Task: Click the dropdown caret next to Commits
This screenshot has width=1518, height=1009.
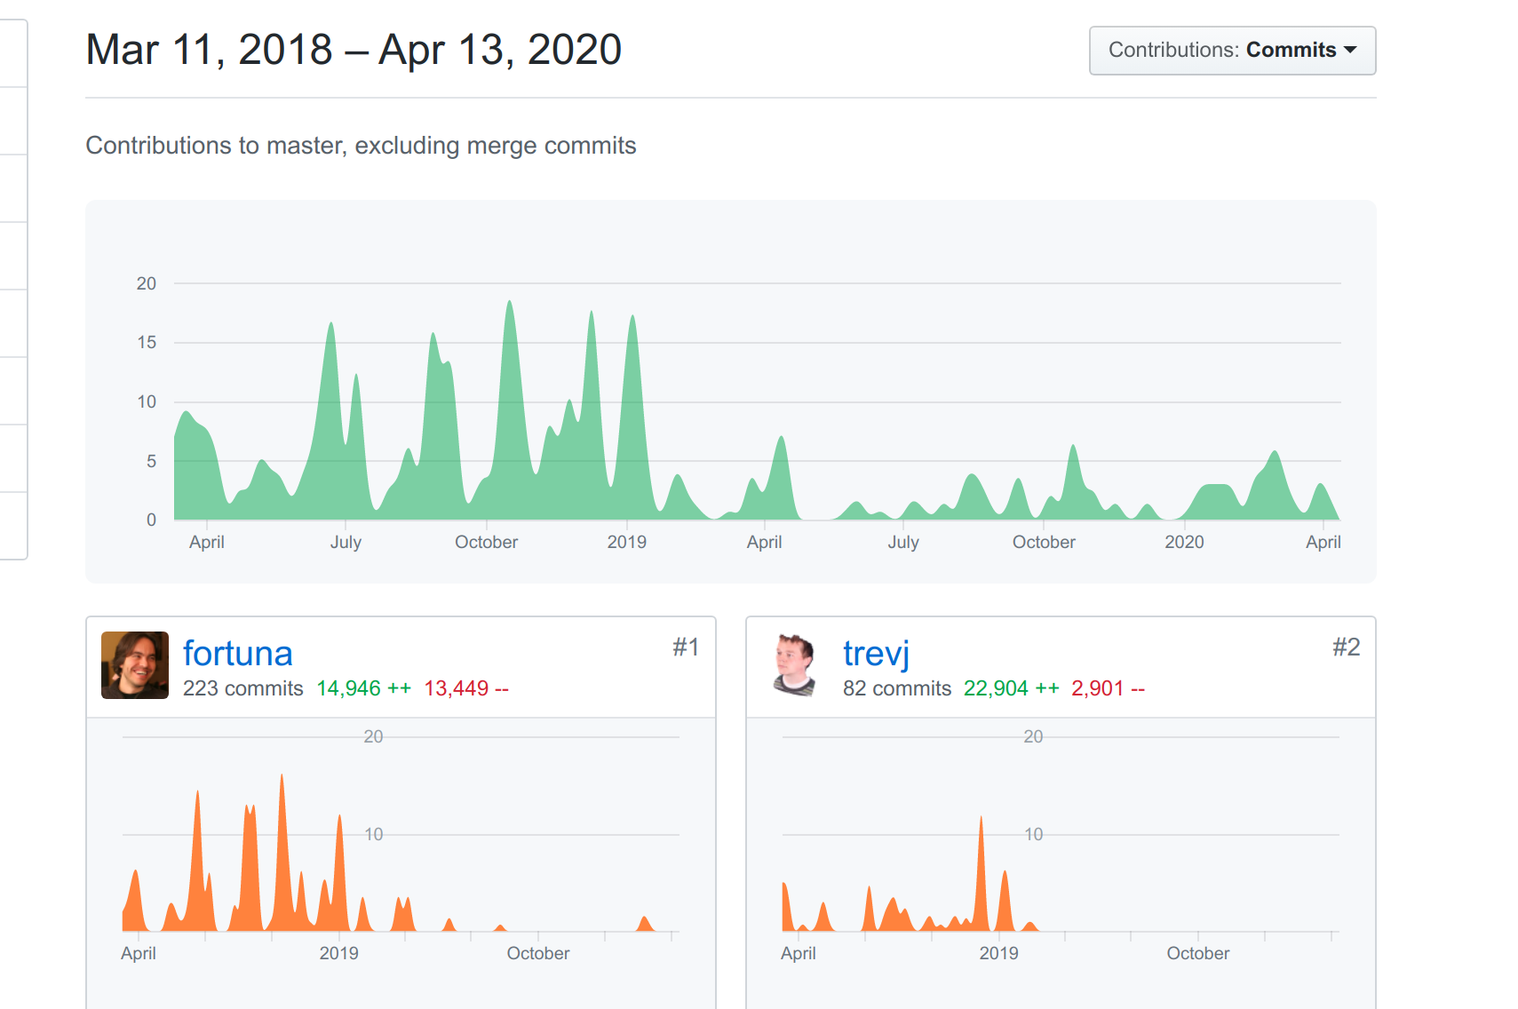Action: [x=1350, y=51]
